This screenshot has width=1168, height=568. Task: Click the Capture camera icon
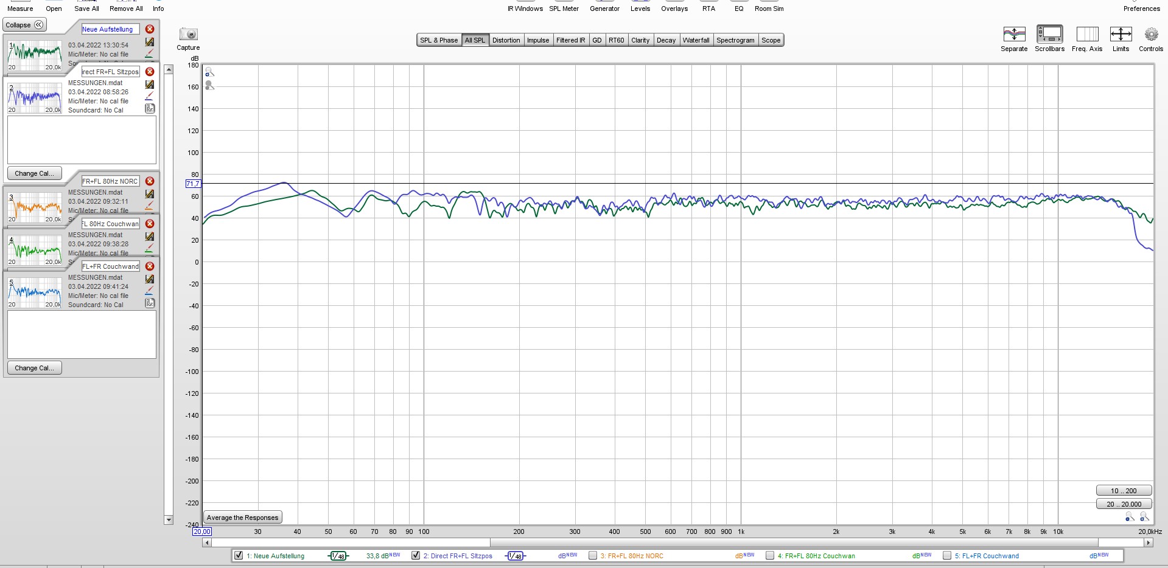pyautogui.click(x=188, y=35)
